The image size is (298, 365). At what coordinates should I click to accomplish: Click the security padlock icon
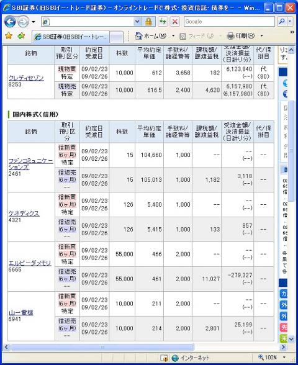pos(148,22)
